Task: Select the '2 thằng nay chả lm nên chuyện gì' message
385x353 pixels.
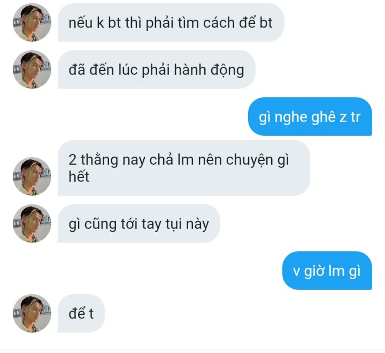Action: click(183, 168)
